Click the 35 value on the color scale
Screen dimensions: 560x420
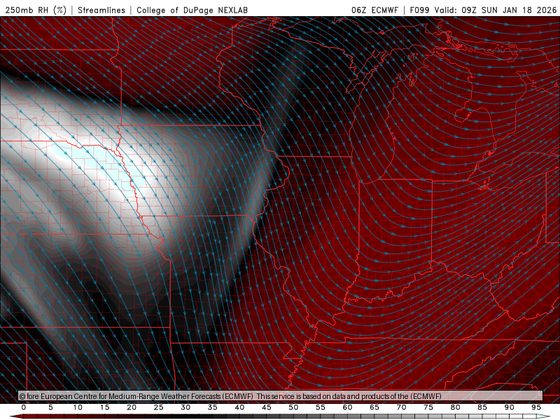point(213,407)
